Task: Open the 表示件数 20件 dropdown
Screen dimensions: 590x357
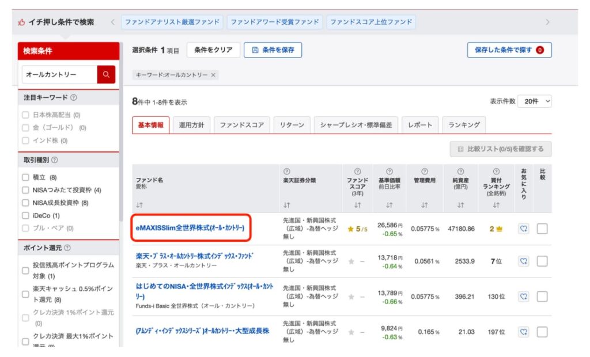Action: 535,101
